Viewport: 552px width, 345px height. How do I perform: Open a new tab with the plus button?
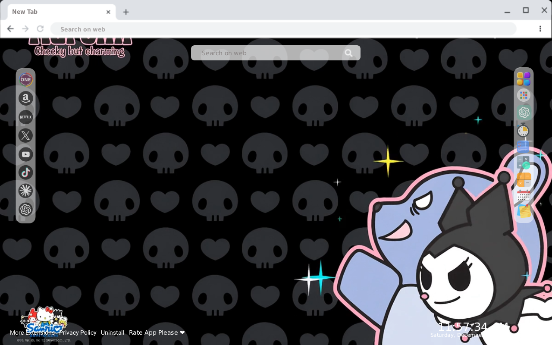tap(125, 12)
